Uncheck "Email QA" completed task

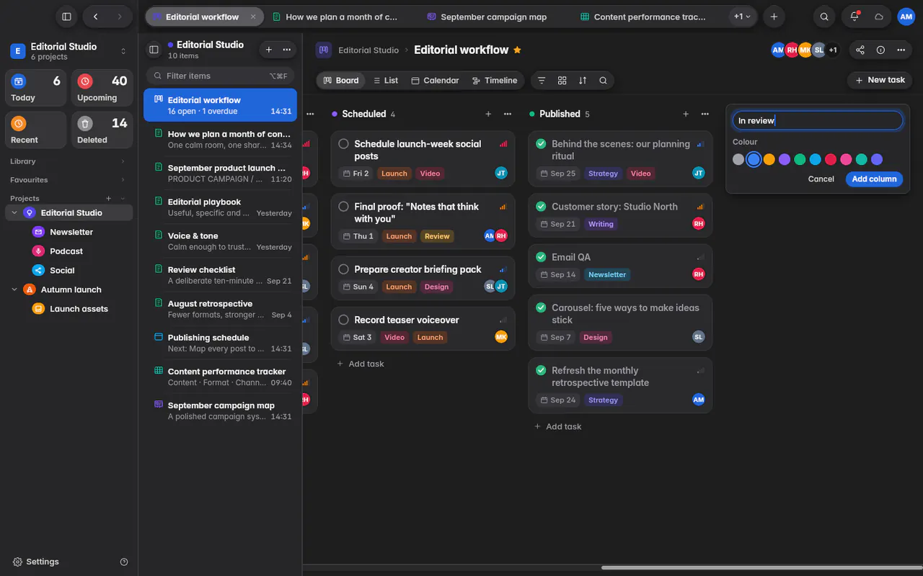click(541, 257)
